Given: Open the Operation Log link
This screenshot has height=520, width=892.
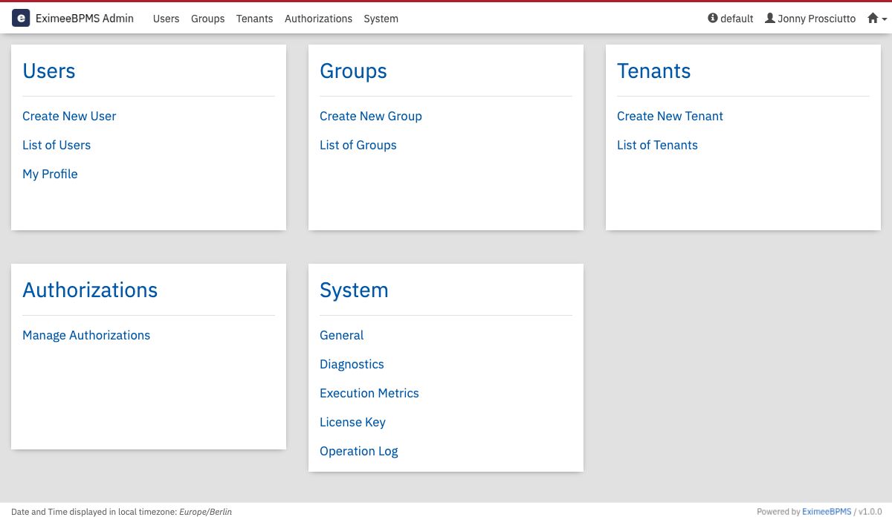Looking at the screenshot, I should (x=359, y=451).
